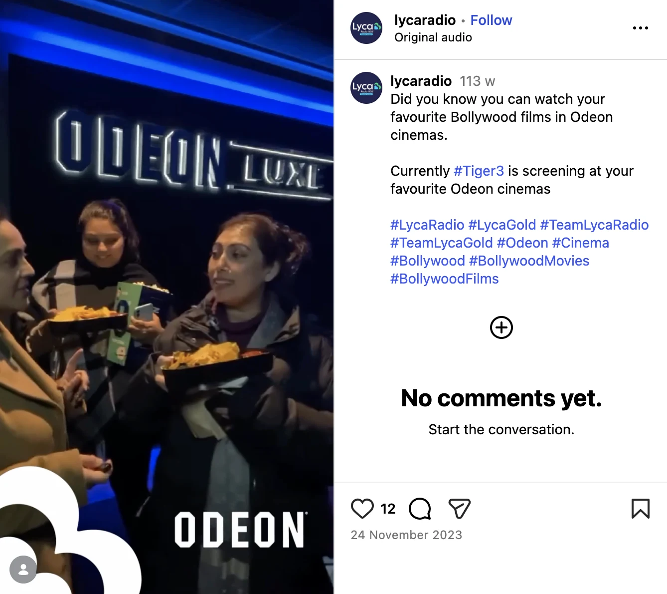Share the post with the paper plane icon
Image resolution: width=667 pixels, height=594 pixels.
459,509
